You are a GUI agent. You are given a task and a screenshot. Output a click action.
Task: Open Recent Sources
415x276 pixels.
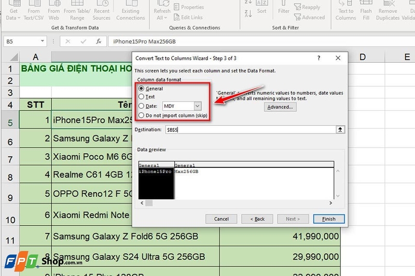click(102, 11)
